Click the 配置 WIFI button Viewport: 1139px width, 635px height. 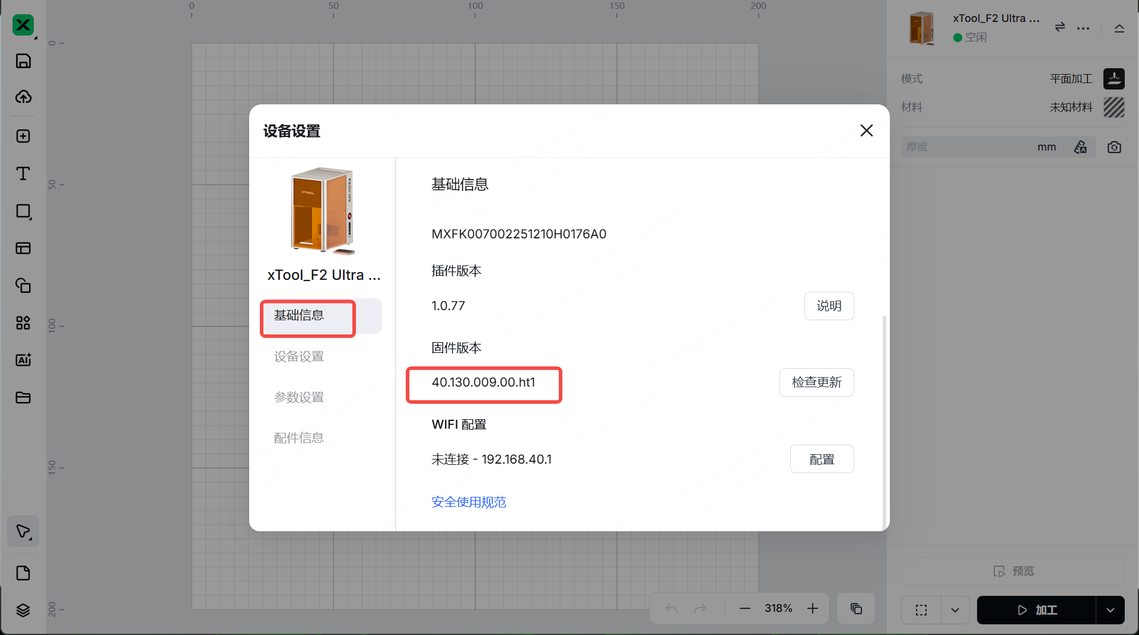click(x=822, y=460)
